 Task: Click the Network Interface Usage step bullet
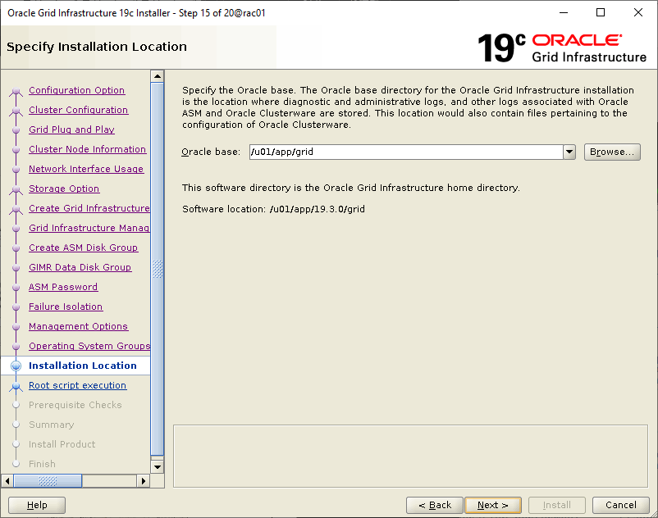(x=16, y=170)
